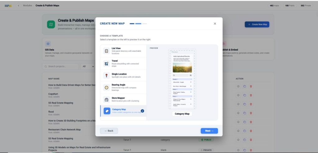Click the GIS Data card title
Screen dimensions: 318x153
point(49,50)
